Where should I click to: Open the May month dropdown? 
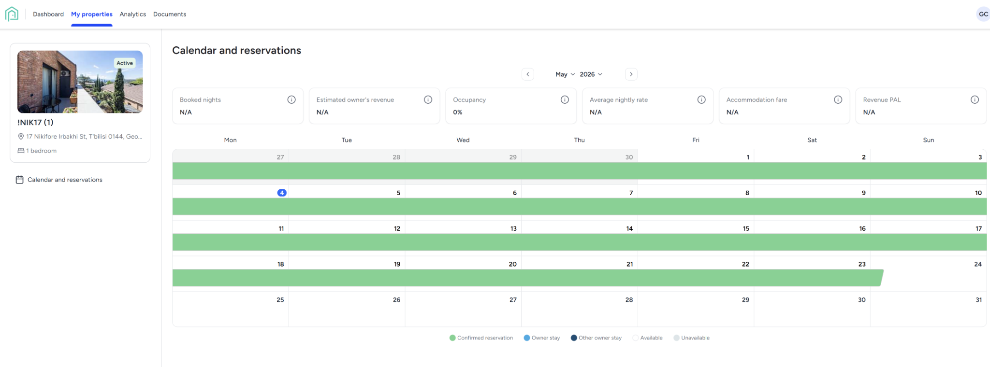point(565,74)
